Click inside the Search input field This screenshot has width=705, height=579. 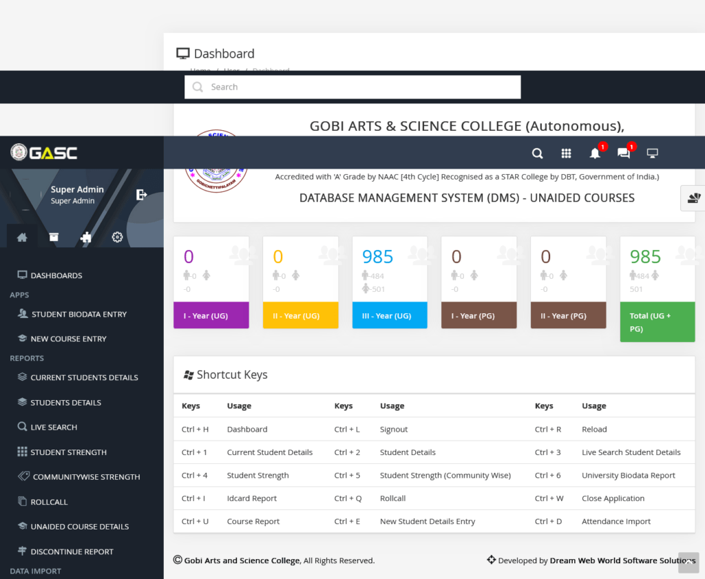pyautogui.click(x=352, y=87)
